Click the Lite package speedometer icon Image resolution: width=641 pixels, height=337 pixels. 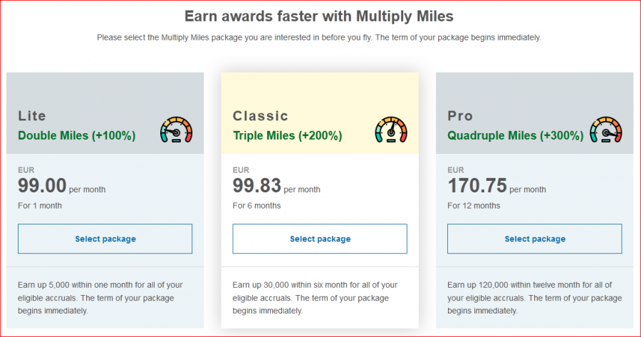(177, 130)
